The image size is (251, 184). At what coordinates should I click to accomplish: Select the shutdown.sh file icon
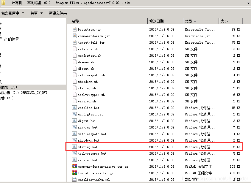pos(74,82)
